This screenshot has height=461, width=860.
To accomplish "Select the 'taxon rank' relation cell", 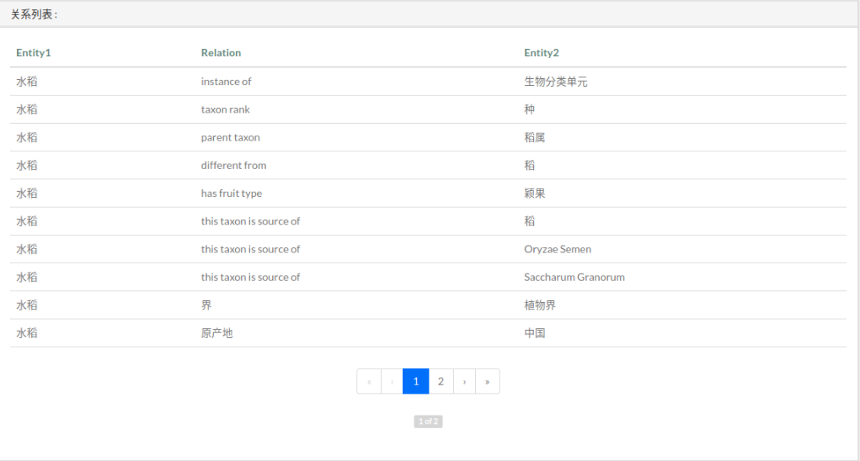I will click(x=226, y=109).
